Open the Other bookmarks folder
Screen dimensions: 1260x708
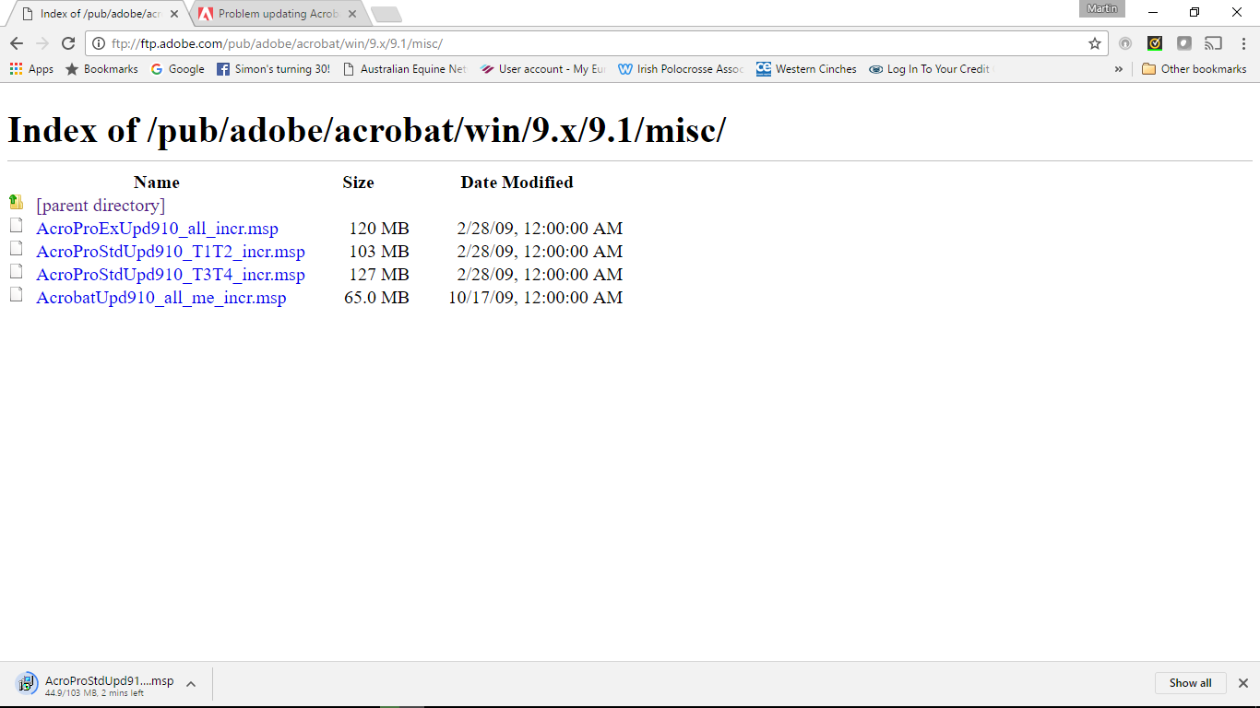[1194, 69]
